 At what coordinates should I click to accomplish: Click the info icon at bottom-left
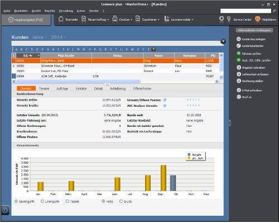coord(5,211)
